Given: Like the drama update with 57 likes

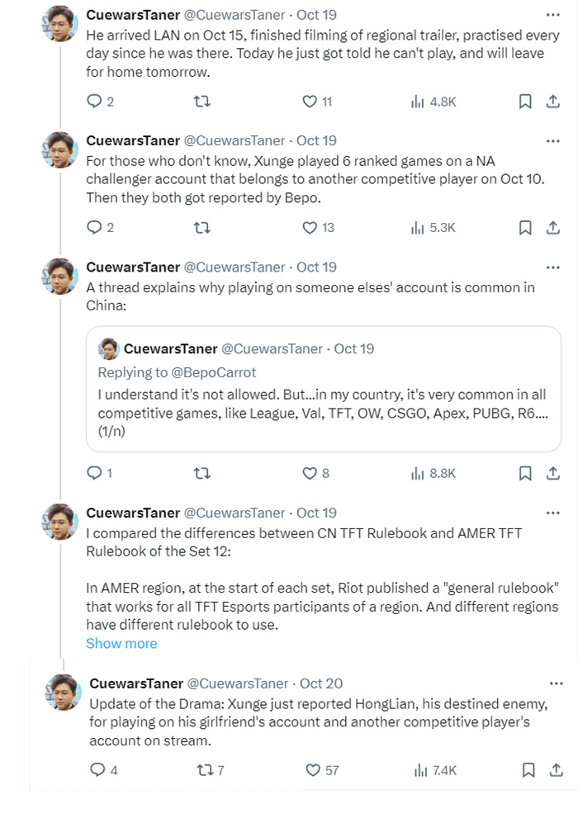Looking at the screenshot, I should (313, 770).
